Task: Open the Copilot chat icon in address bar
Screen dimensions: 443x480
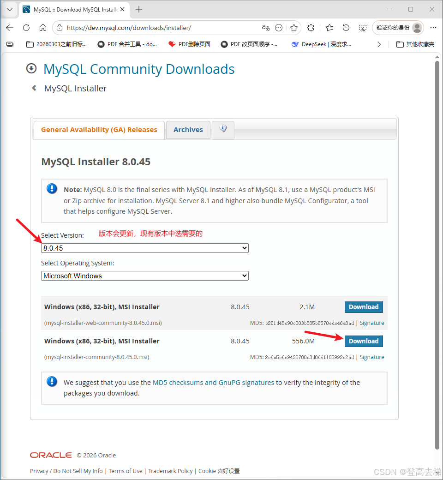Action: 279,28
